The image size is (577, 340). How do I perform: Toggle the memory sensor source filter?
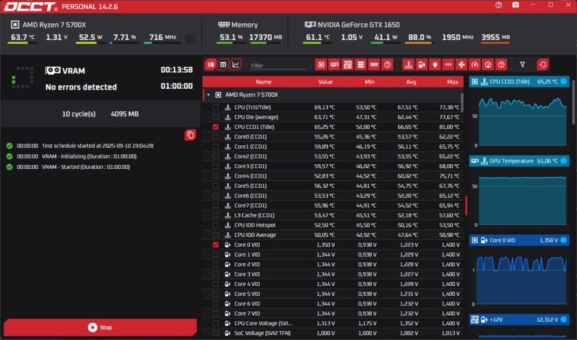click(374, 65)
